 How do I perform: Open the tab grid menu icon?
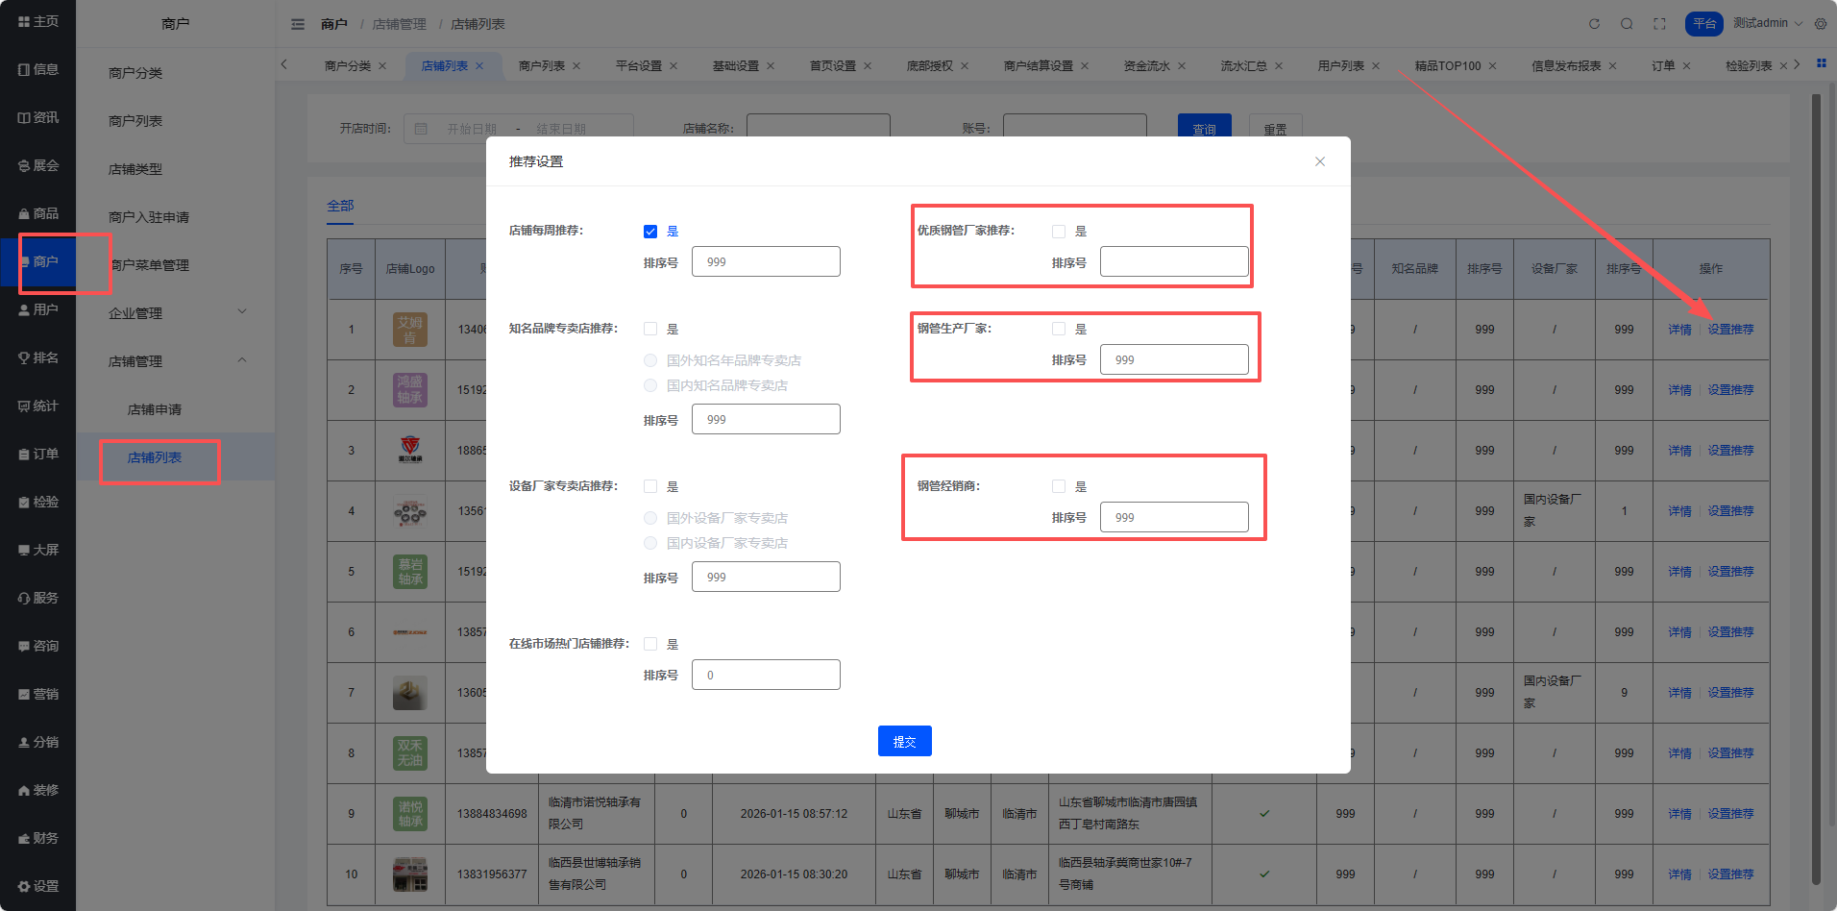pos(1821,63)
